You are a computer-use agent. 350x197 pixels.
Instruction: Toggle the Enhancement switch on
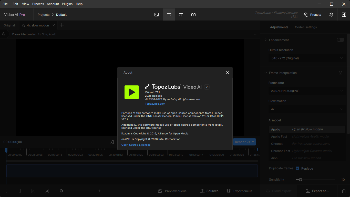(341, 40)
